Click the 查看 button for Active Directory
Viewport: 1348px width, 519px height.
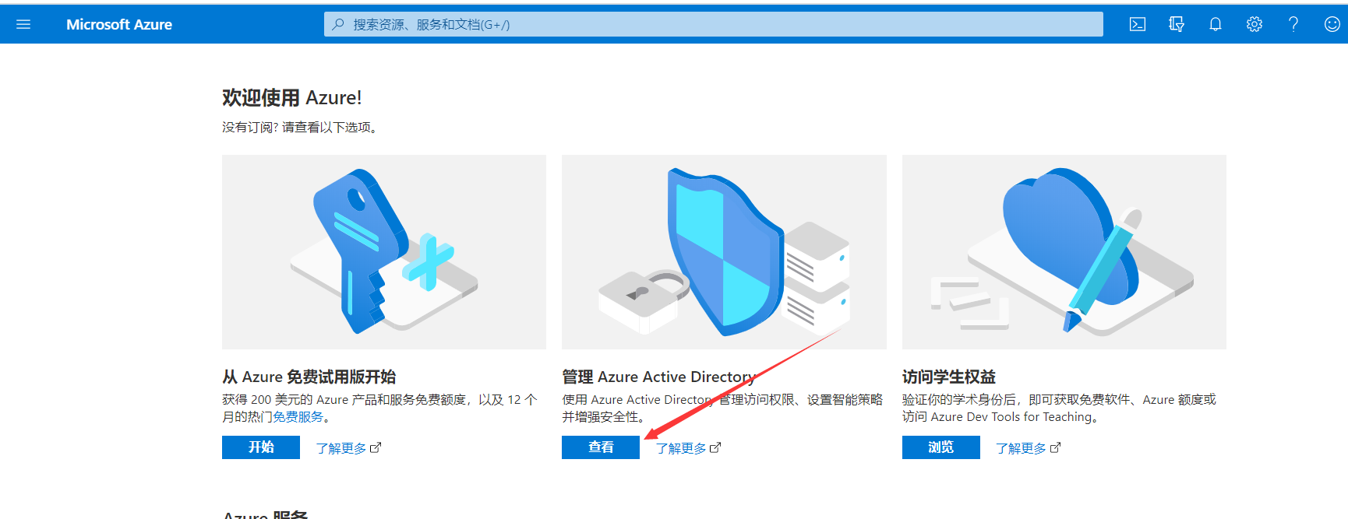(x=600, y=447)
